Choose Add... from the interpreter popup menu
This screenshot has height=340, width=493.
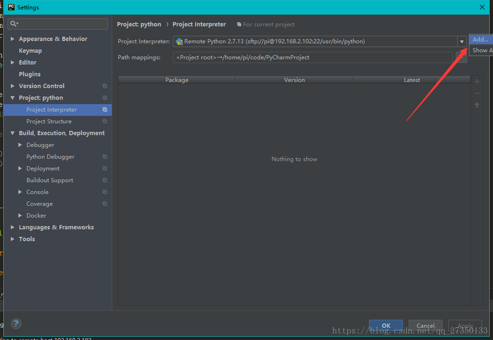481,39
